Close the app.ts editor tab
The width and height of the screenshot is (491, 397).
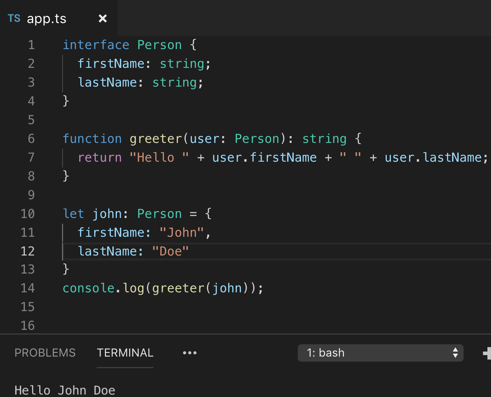[103, 18]
